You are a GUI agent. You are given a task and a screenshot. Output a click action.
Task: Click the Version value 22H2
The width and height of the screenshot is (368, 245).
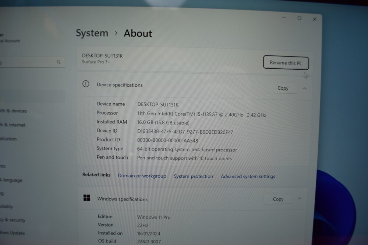(x=143, y=225)
